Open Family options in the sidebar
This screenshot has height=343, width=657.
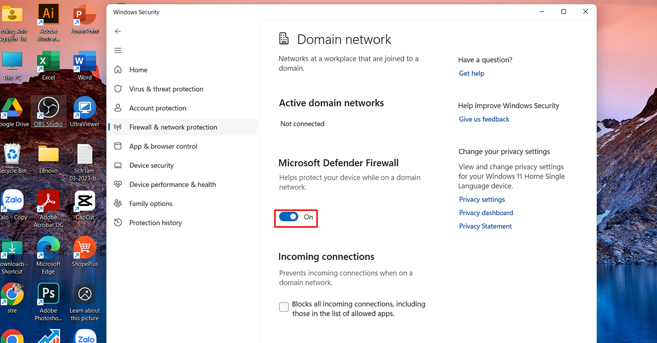151,204
